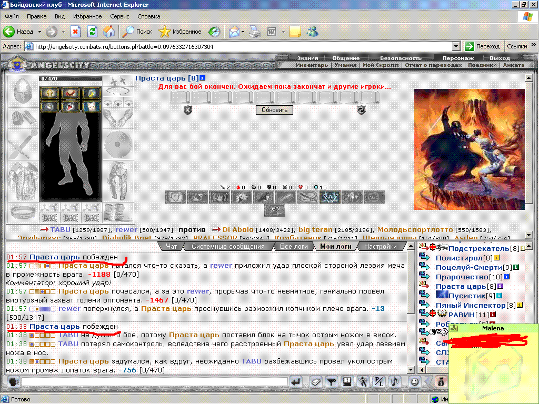Open the Настройки tab

(380, 246)
